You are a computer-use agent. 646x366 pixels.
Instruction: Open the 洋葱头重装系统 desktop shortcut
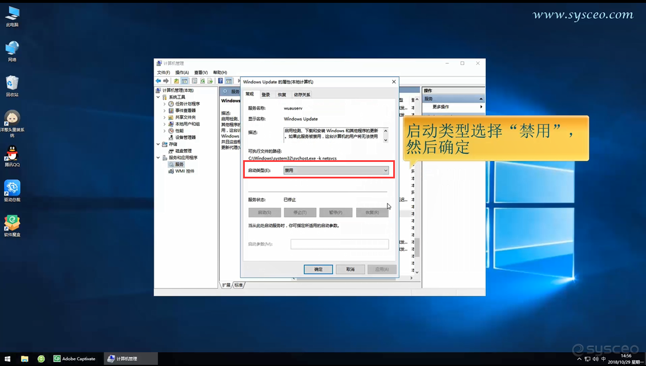[13, 124]
